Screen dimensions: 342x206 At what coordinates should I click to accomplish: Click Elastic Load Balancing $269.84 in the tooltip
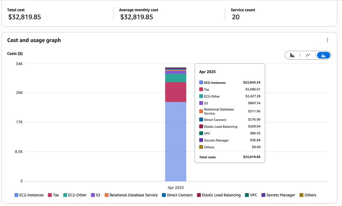pyautogui.click(x=254, y=126)
